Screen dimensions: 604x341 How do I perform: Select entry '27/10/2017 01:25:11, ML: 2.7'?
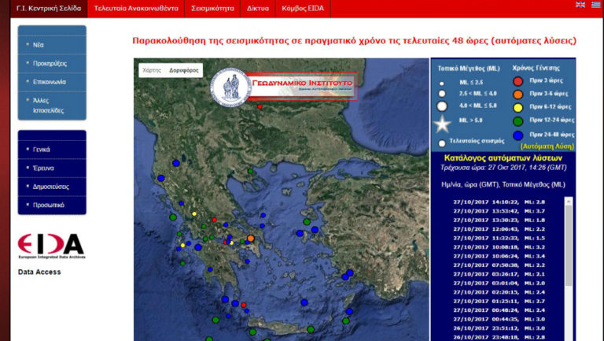tap(499, 302)
